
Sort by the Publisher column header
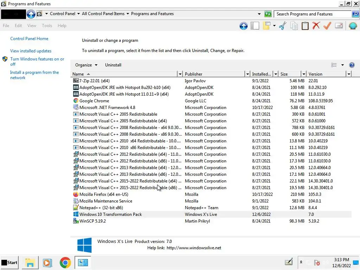pos(214,74)
